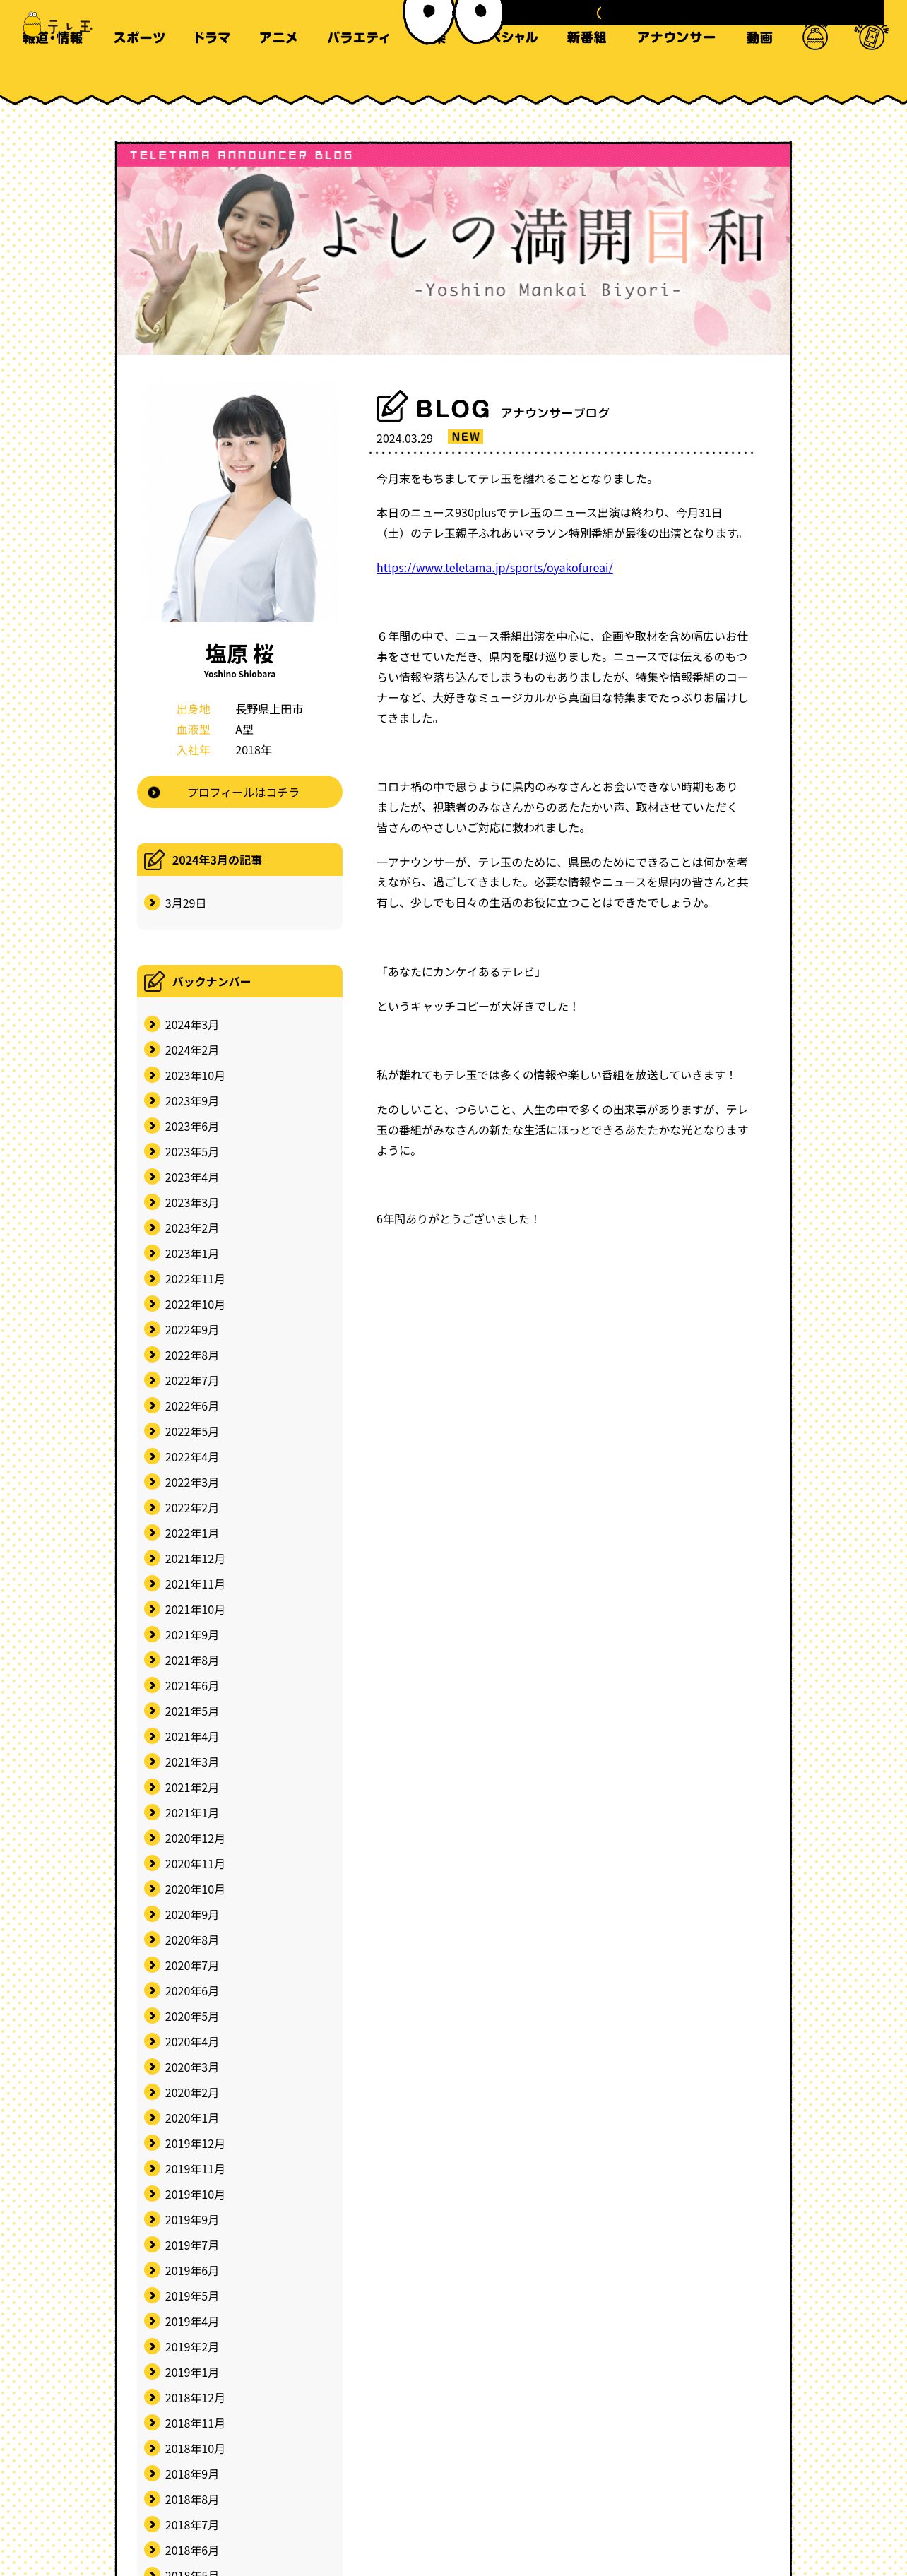Open the 報道・情報 menu
This screenshot has height=2576, width=907.
coord(53,38)
